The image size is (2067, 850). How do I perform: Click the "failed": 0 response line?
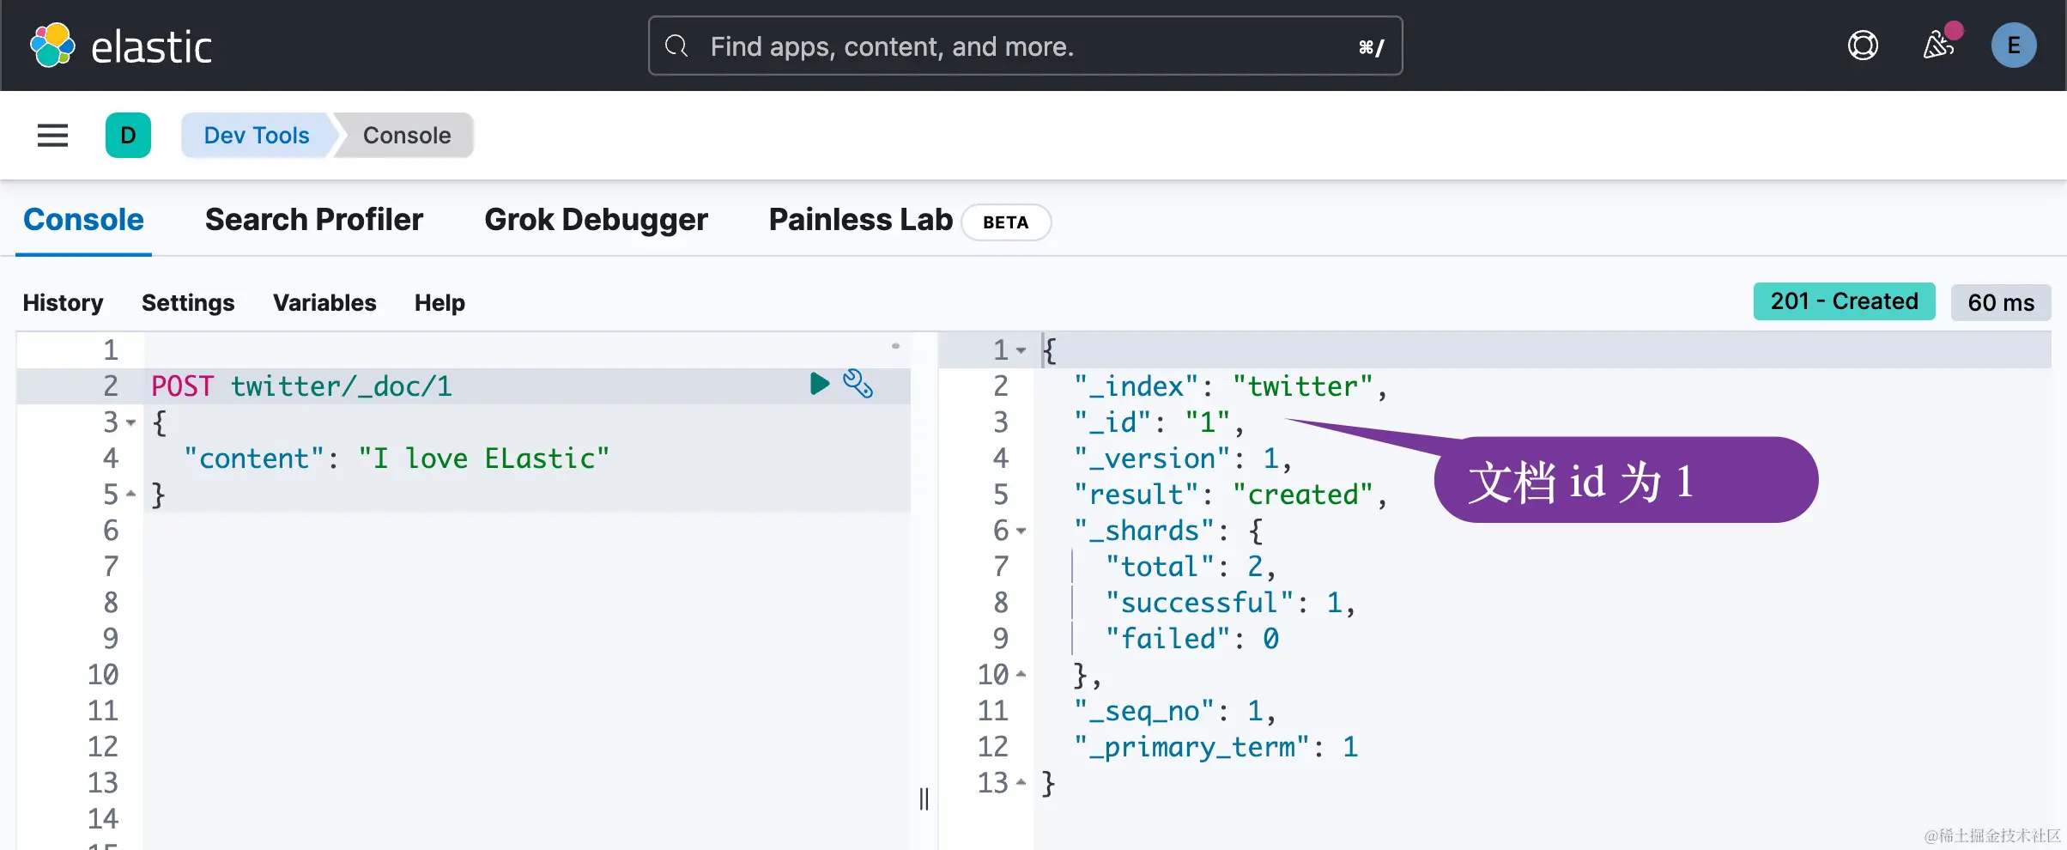click(x=1191, y=639)
